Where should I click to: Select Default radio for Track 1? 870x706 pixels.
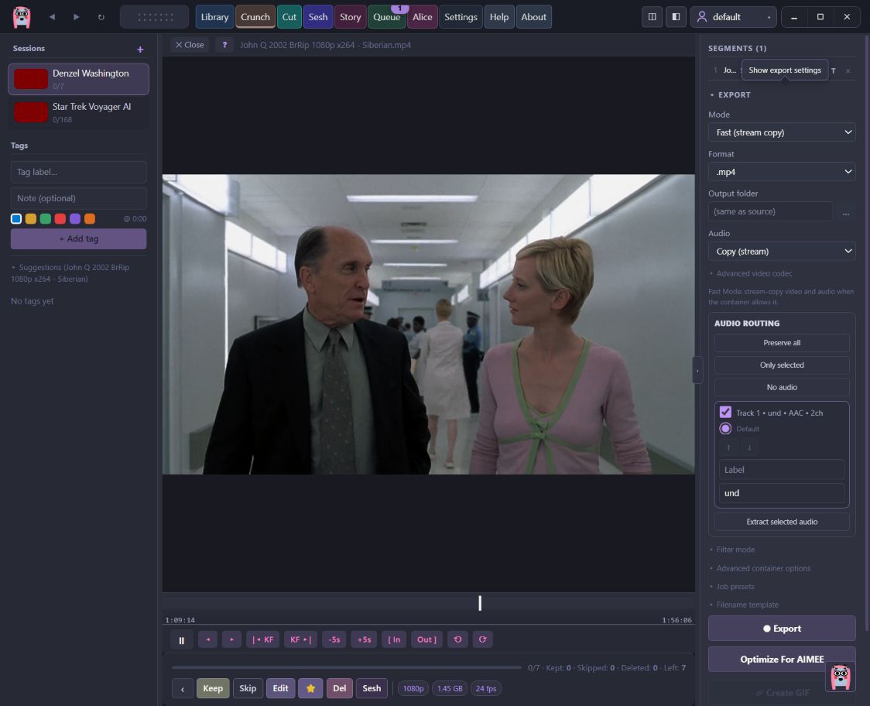pos(725,429)
